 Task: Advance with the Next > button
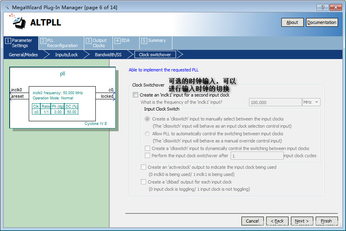pos(302,221)
